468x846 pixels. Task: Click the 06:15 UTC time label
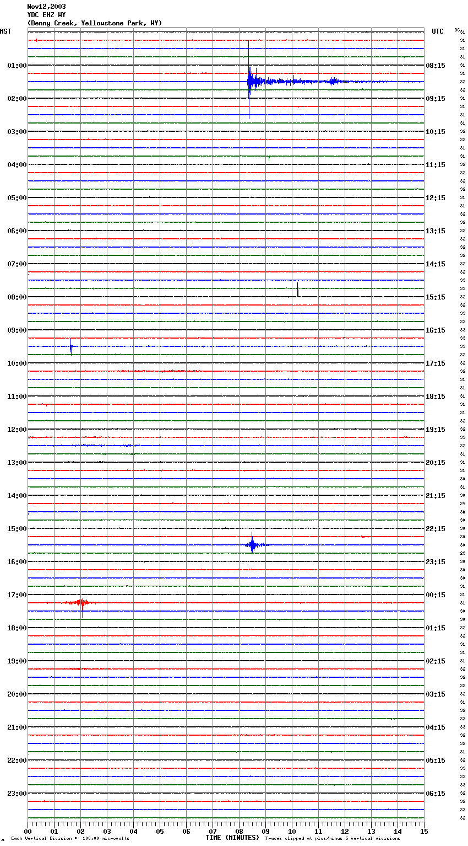point(436,793)
